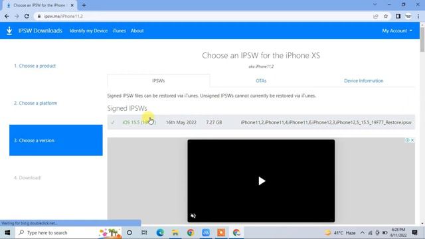Click the Cortana circle icon in taskbar
The height and width of the screenshot is (239, 425).
click(129, 232)
